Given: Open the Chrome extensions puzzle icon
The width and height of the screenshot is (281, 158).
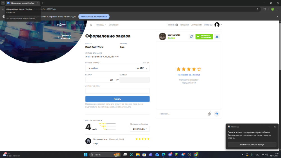Looking at the screenshot, I should [x=265, y=9].
